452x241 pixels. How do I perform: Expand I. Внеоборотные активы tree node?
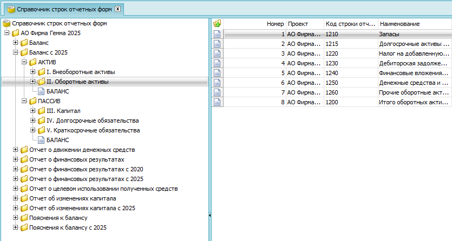33,72
